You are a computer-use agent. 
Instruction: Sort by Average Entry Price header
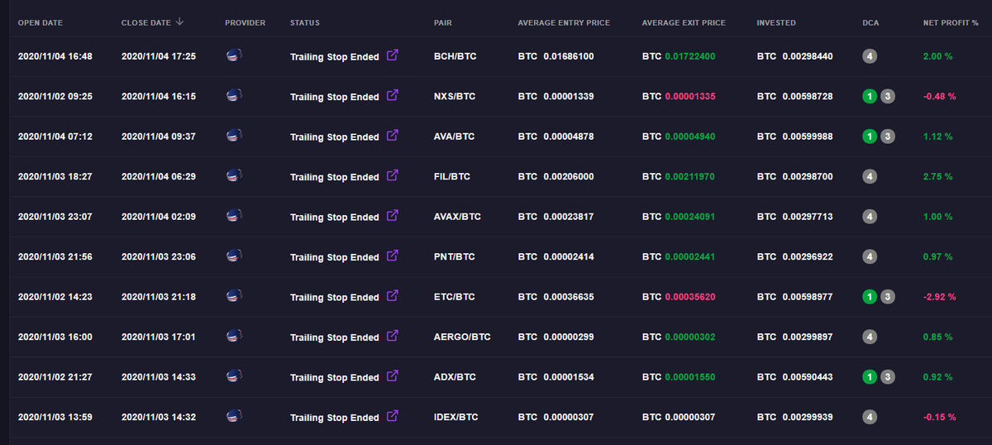(x=564, y=23)
